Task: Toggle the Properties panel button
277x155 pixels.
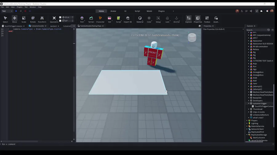Action: (x=198, y=19)
